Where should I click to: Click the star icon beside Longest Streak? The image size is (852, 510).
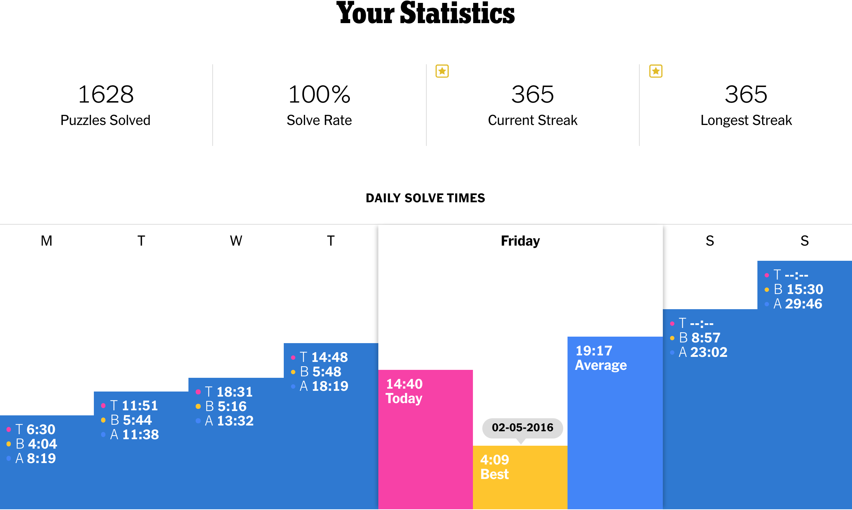click(656, 71)
